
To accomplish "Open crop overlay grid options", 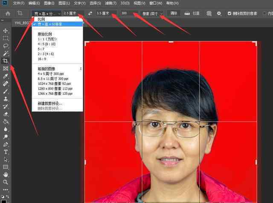I will [x=209, y=13].
